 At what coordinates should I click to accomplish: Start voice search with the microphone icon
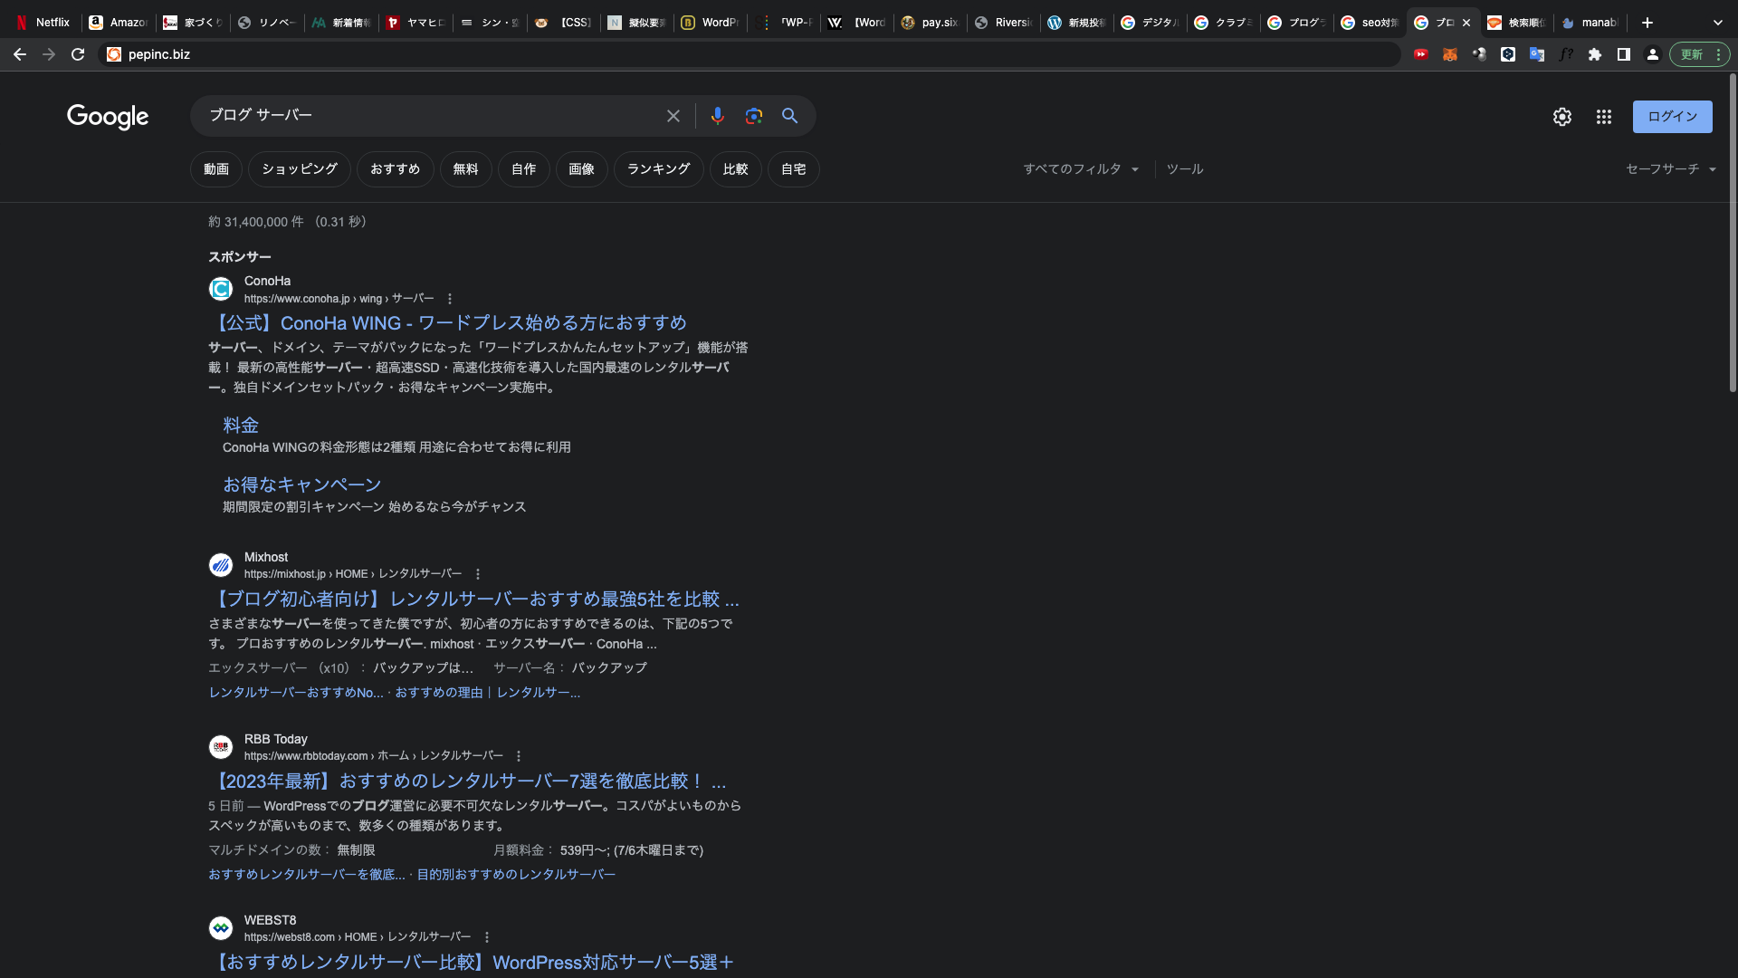[x=718, y=116]
